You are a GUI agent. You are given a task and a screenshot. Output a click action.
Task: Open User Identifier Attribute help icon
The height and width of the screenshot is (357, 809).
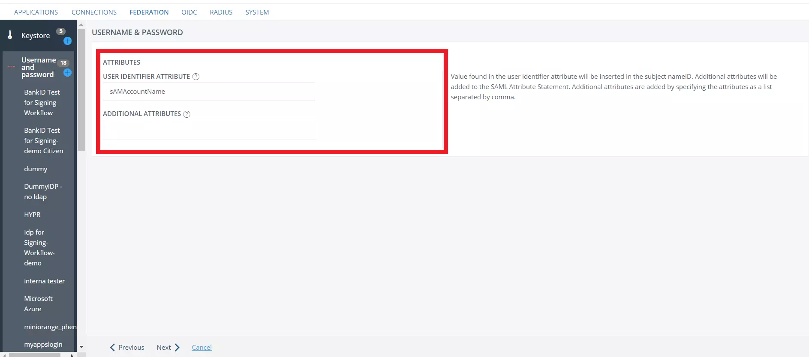195,77
